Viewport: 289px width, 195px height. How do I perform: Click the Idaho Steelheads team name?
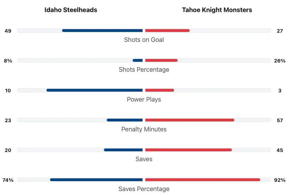click(71, 10)
